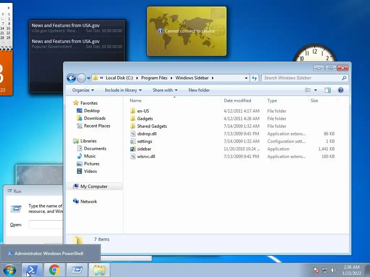Open the Organize menu
The width and height of the screenshot is (370, 277).
(83, 90)
